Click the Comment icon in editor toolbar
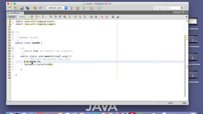This screenshot has width=203, height=114. (113, 17)
